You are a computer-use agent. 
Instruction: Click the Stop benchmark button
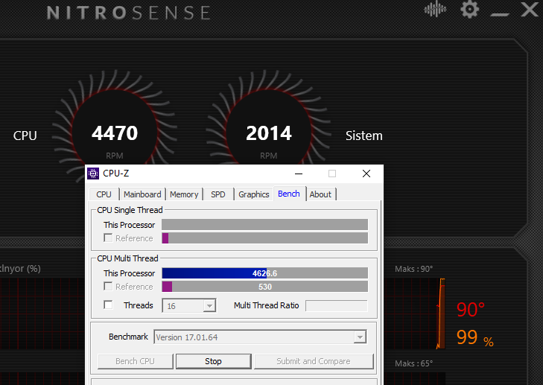(213, 361)
